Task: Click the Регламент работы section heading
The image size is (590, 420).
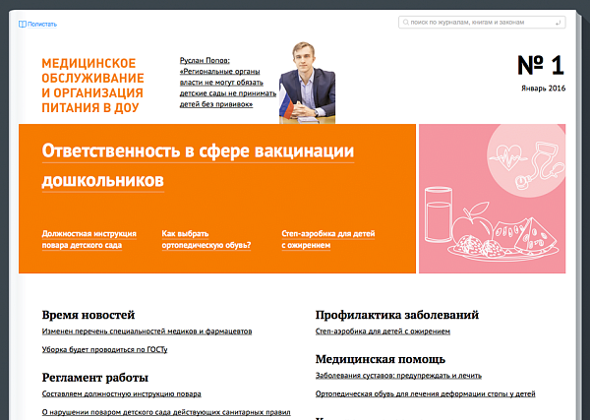Action: (94, 377)
